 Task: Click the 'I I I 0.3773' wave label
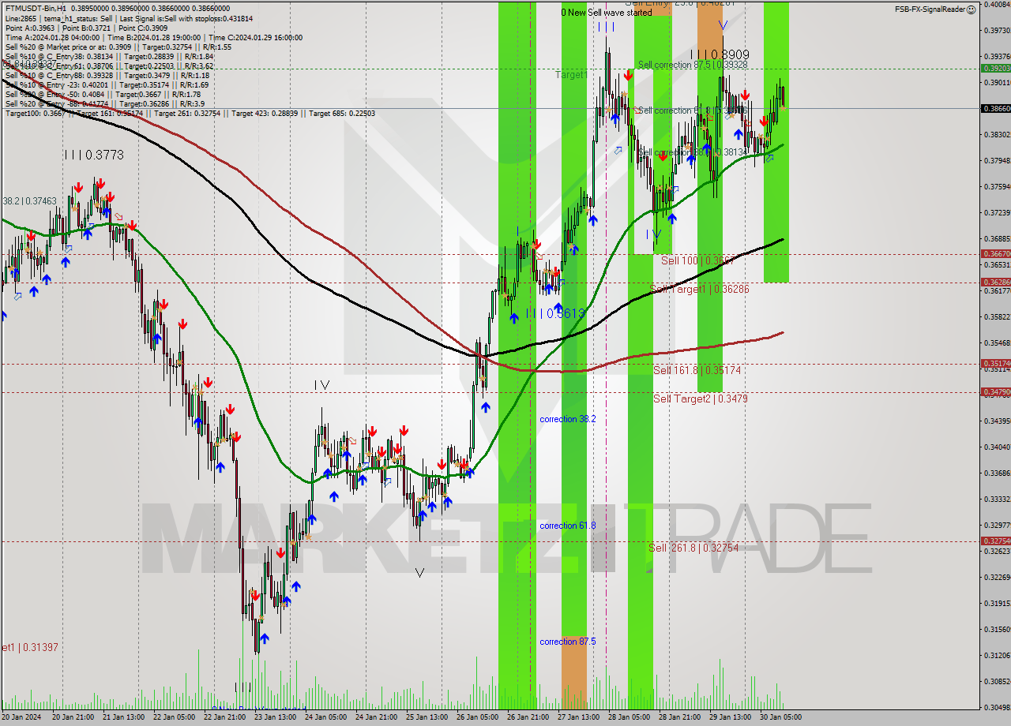94,155
